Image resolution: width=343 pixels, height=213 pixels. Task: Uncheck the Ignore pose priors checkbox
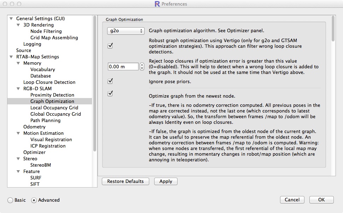[110, 81]
